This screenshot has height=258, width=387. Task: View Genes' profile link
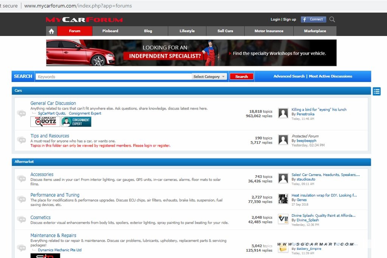(302, 200)
